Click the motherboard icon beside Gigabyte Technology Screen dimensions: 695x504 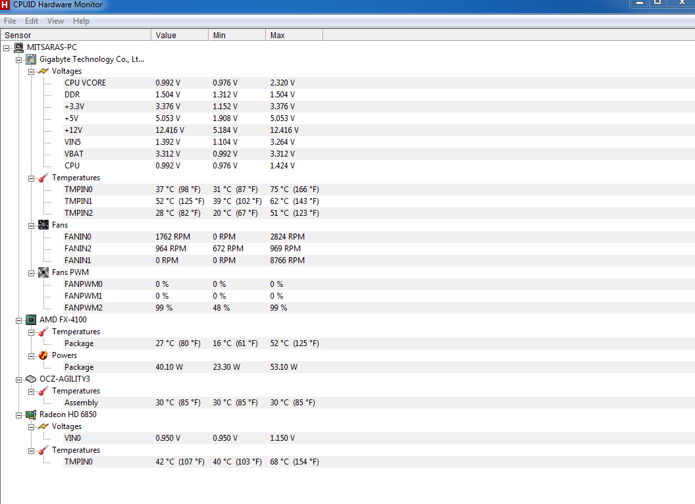tap(31, 59)
